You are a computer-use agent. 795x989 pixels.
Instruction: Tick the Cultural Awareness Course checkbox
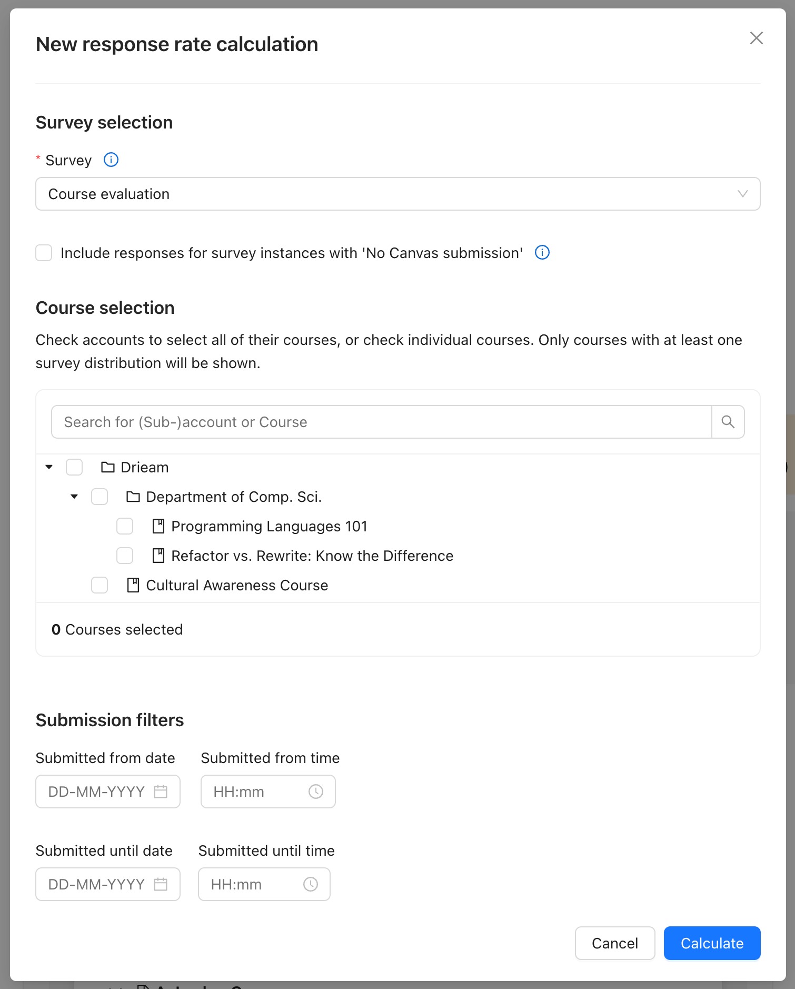[100, 585]
